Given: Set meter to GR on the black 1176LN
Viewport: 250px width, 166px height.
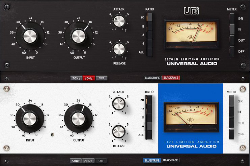Looking at the screenshot, I should point(232,18).
